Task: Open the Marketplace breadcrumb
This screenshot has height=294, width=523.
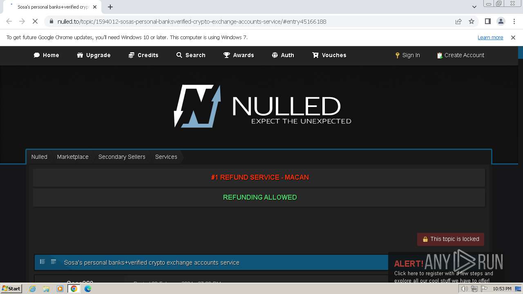Action: pos(73,157)
